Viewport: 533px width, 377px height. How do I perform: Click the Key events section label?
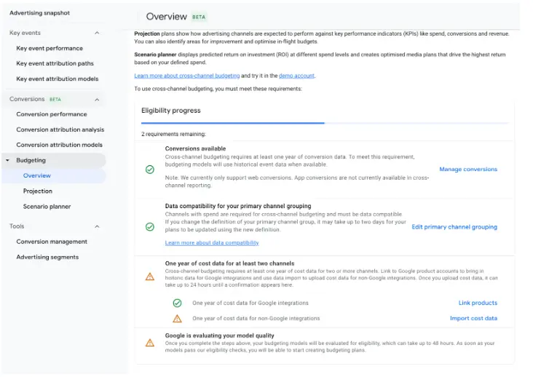[25, 33]
